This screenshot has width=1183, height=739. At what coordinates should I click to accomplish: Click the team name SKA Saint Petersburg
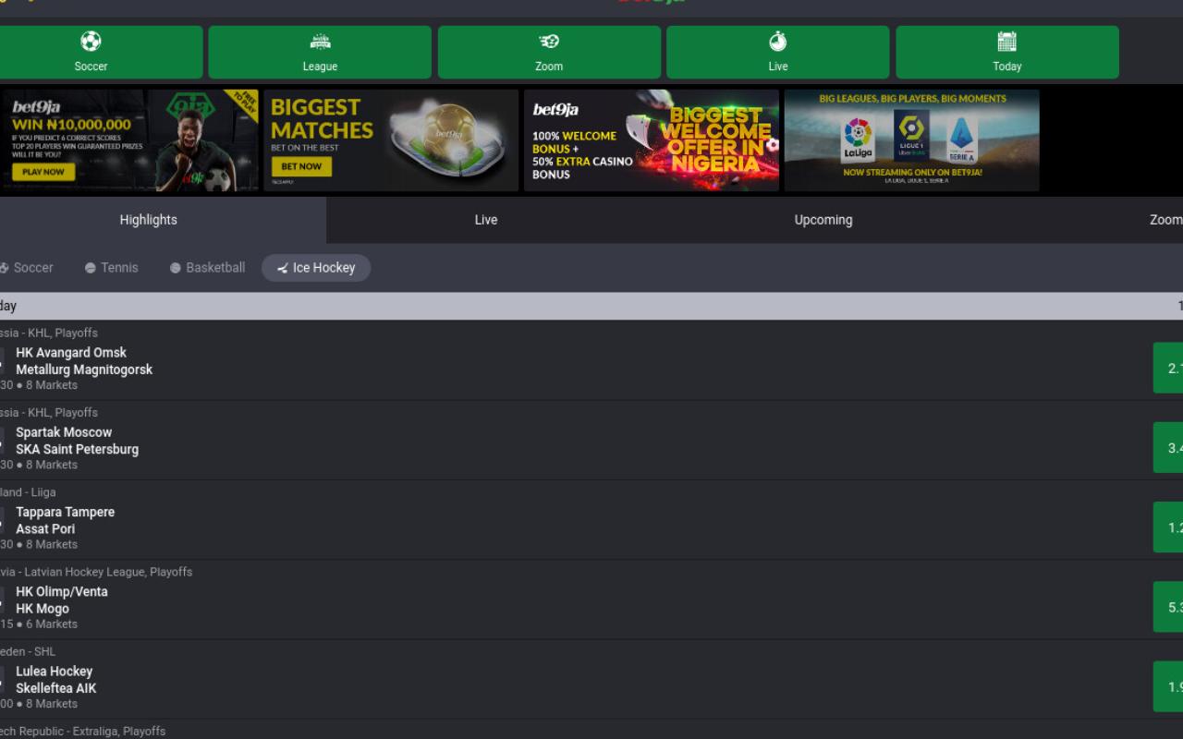point(78,449)
